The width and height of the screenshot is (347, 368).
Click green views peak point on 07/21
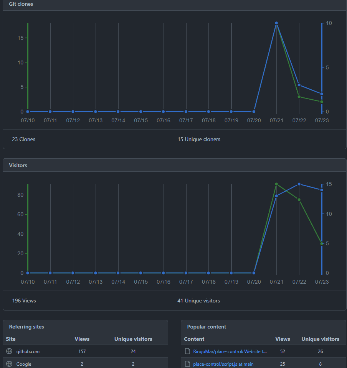(276, 184)
